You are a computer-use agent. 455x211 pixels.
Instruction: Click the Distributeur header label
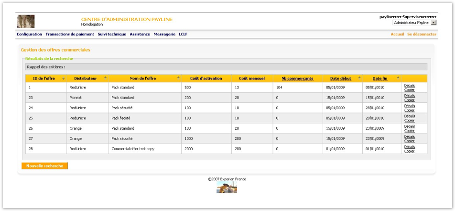[86, 78]
